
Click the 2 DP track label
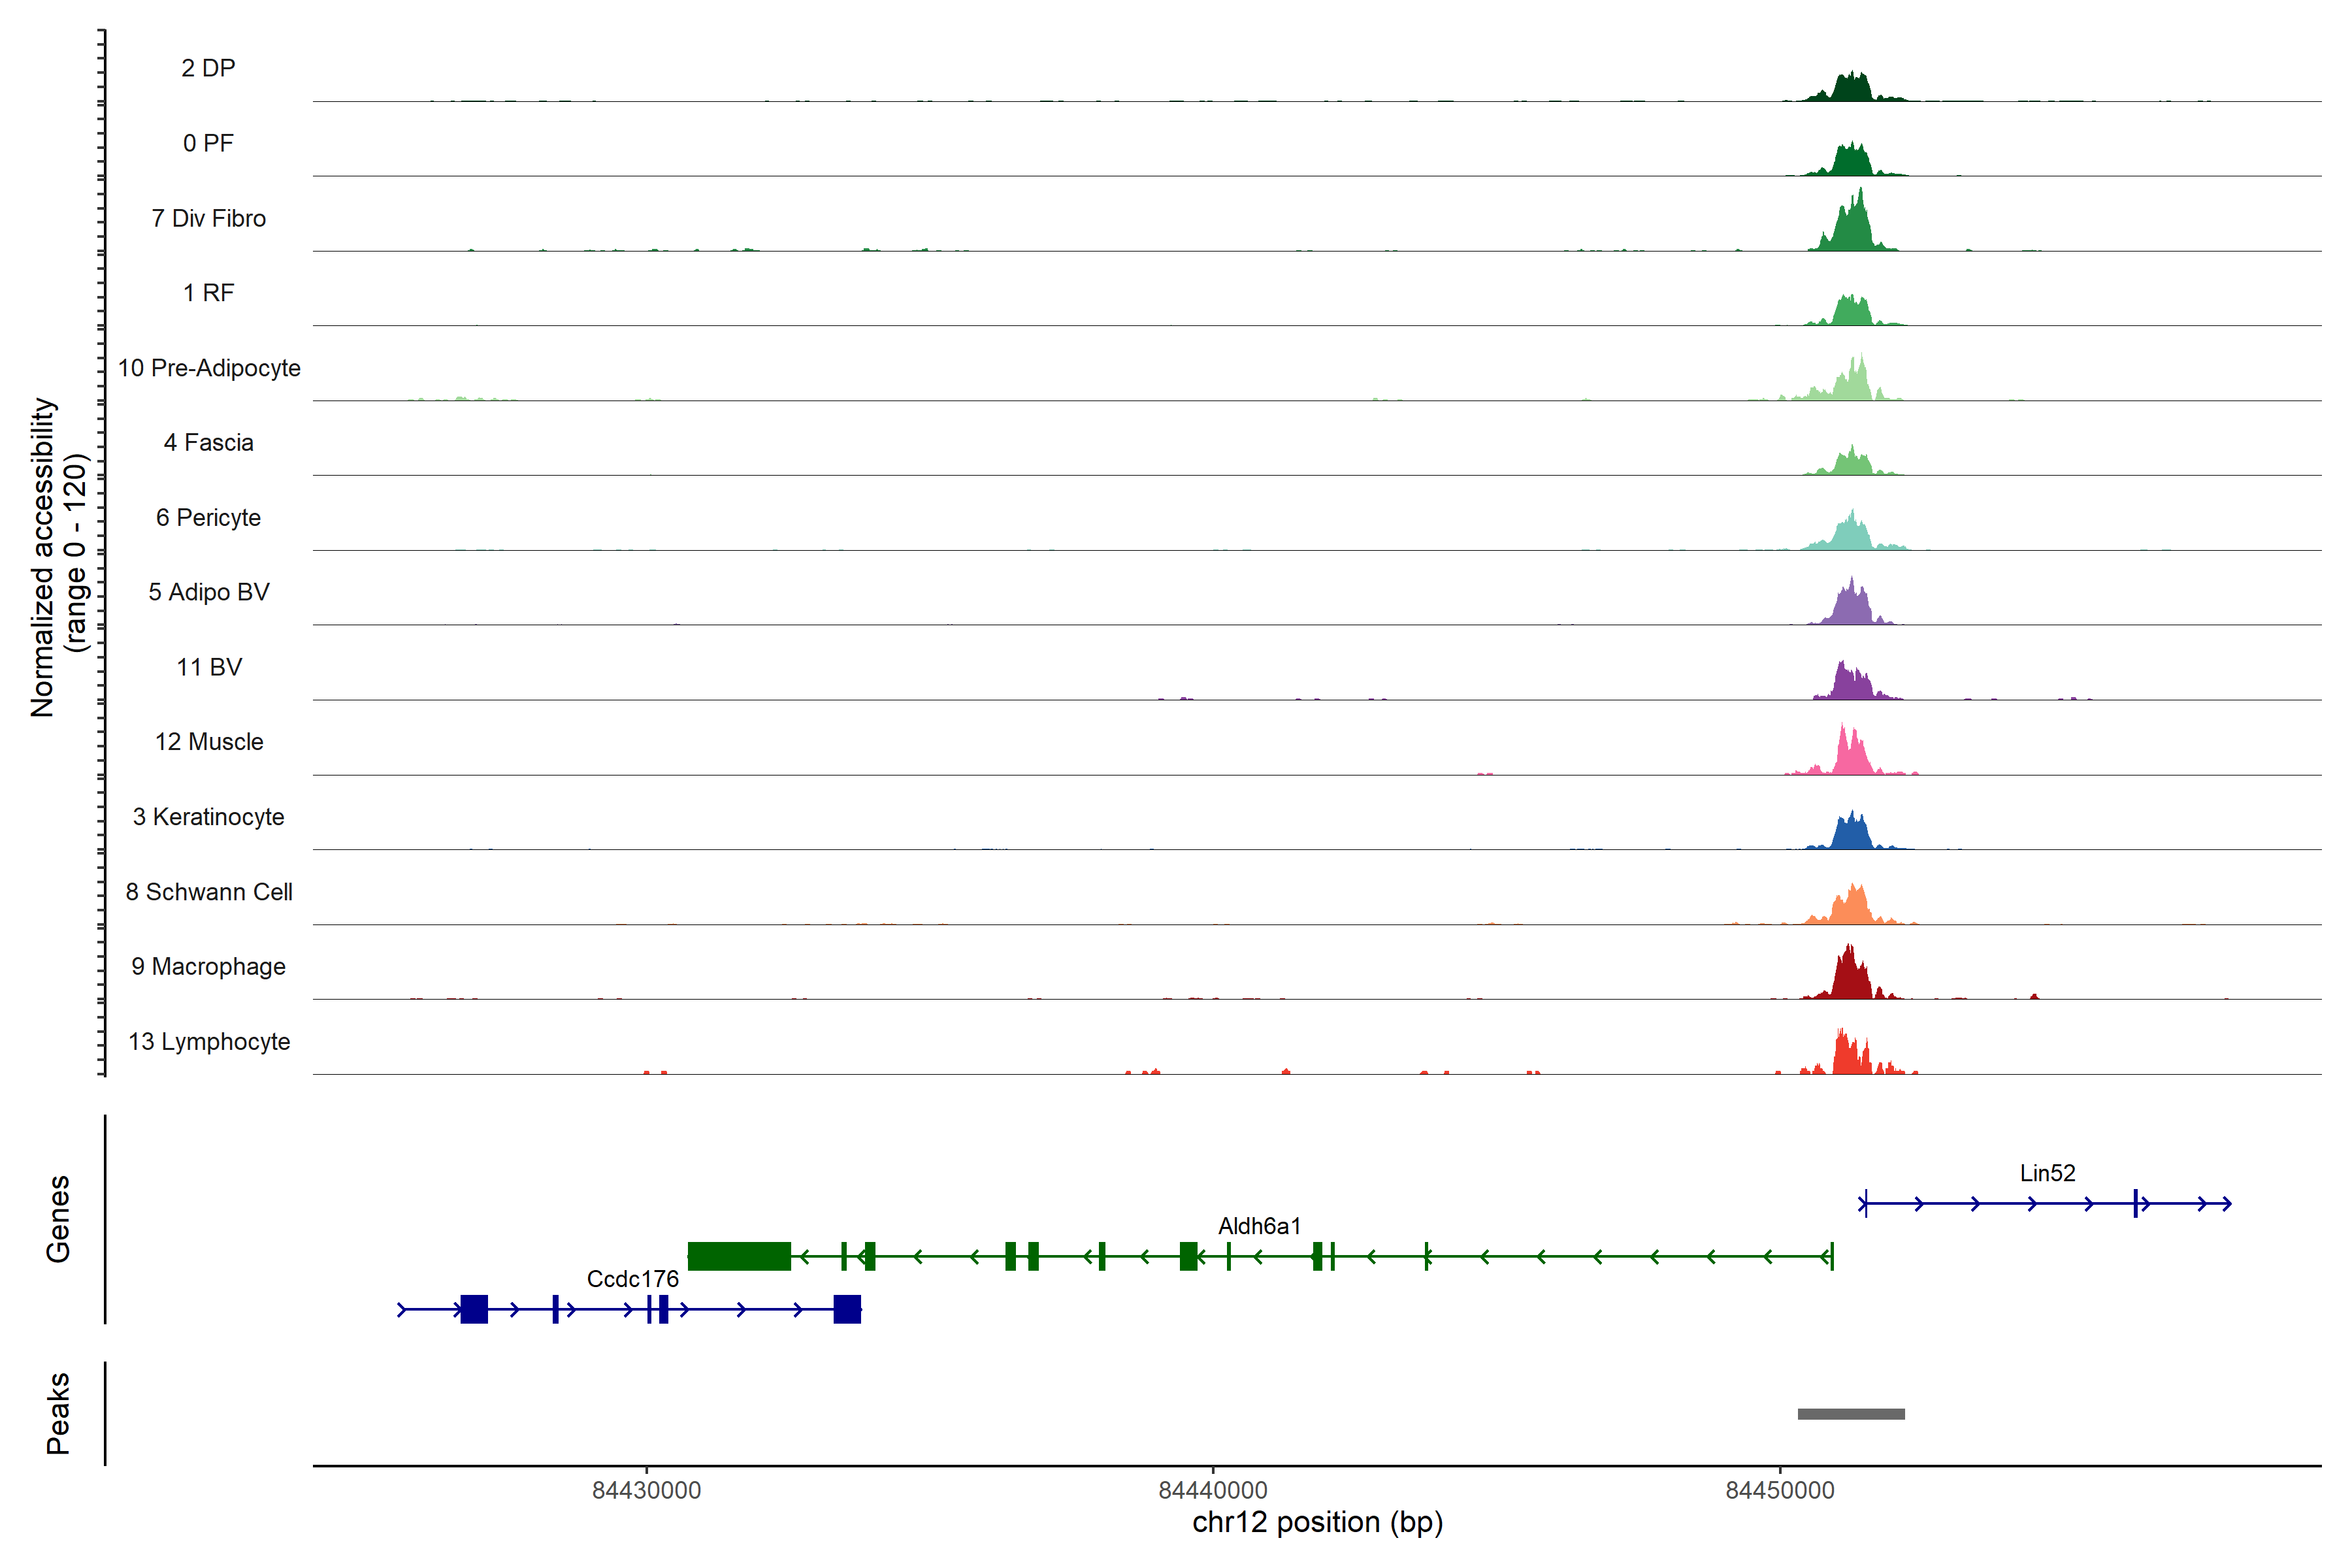tap(208, 68)
